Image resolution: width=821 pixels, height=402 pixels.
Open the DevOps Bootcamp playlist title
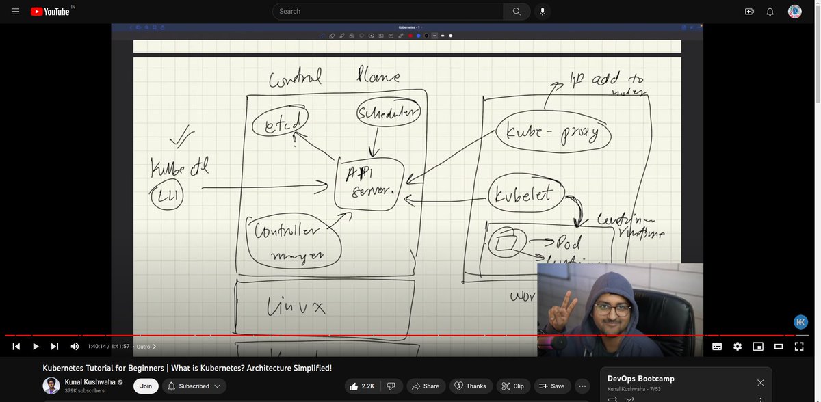coord(641,379)
